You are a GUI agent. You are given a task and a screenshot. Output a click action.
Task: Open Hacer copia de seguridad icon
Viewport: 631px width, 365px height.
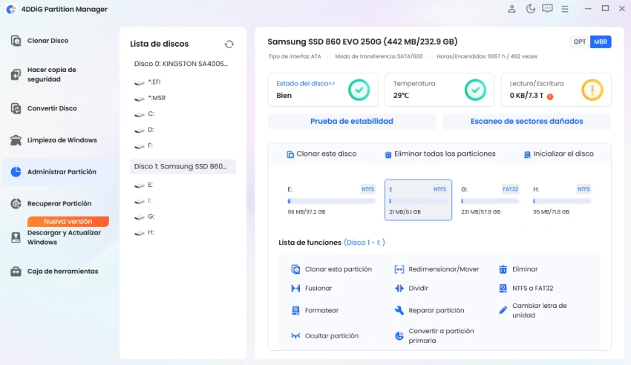click(16, 74)
